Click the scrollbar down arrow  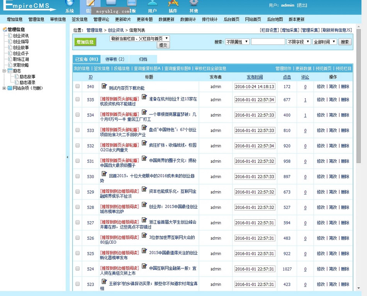point(359,288)
